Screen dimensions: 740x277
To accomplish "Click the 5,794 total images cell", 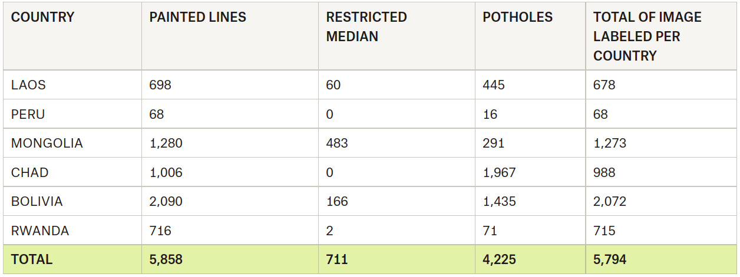I will click(610, 259).
